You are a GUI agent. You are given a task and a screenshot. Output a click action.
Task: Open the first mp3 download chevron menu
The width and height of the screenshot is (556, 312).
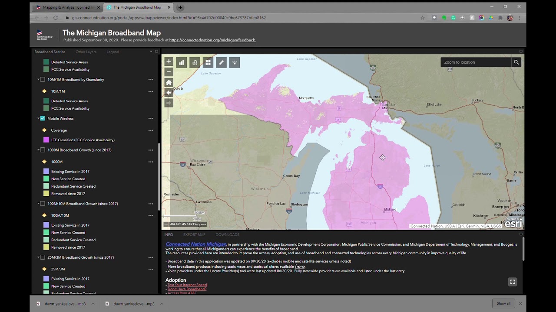93,304
